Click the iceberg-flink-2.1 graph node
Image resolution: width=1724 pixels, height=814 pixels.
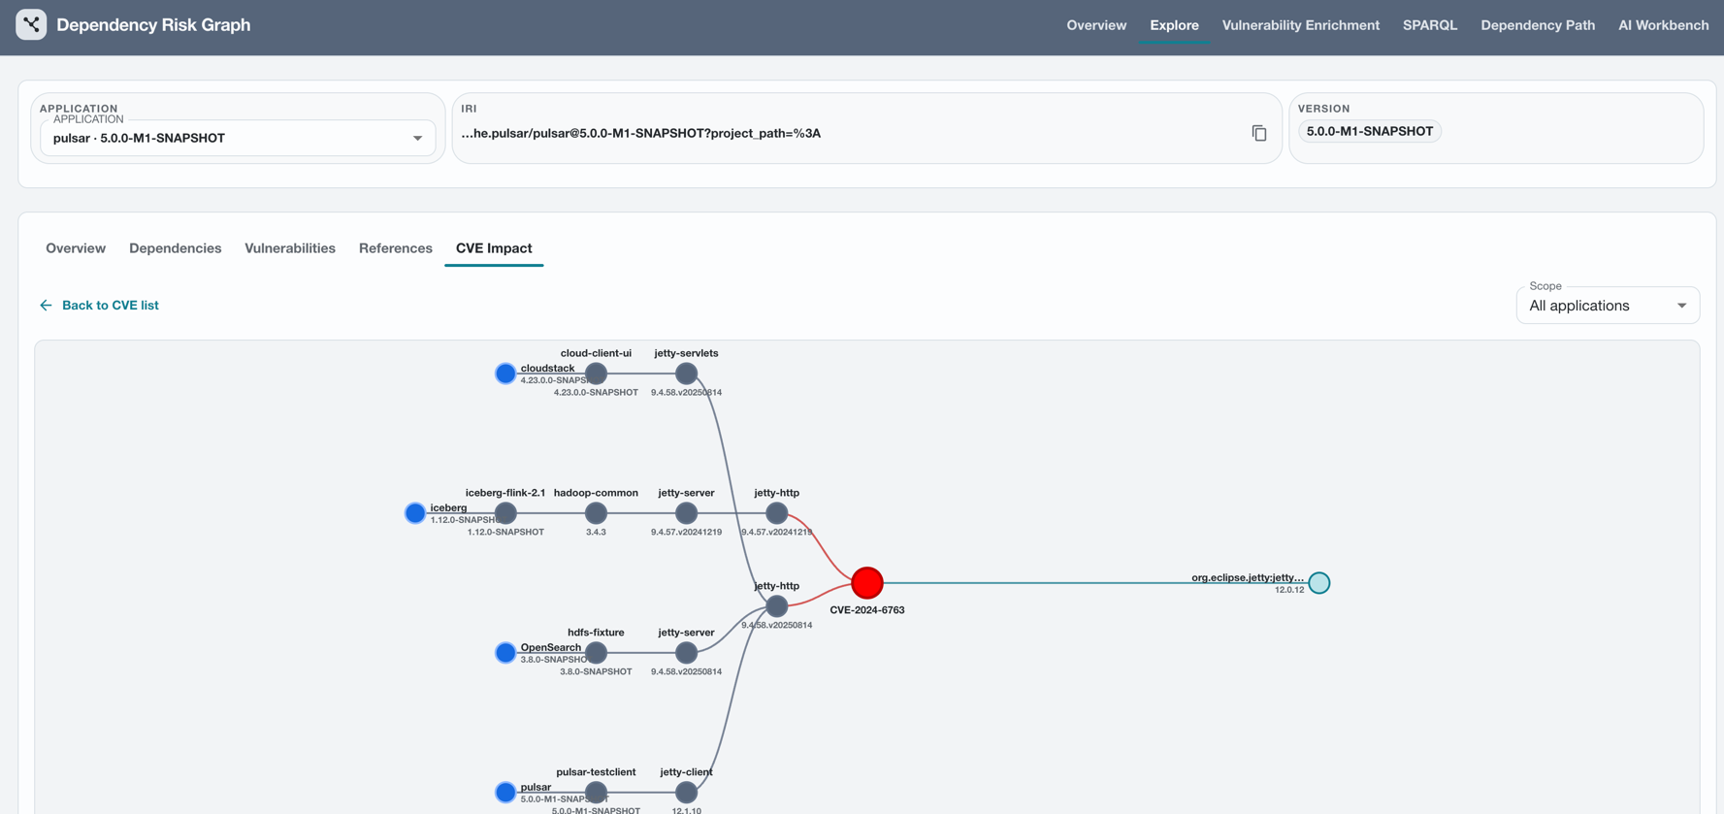pos(505,513)
